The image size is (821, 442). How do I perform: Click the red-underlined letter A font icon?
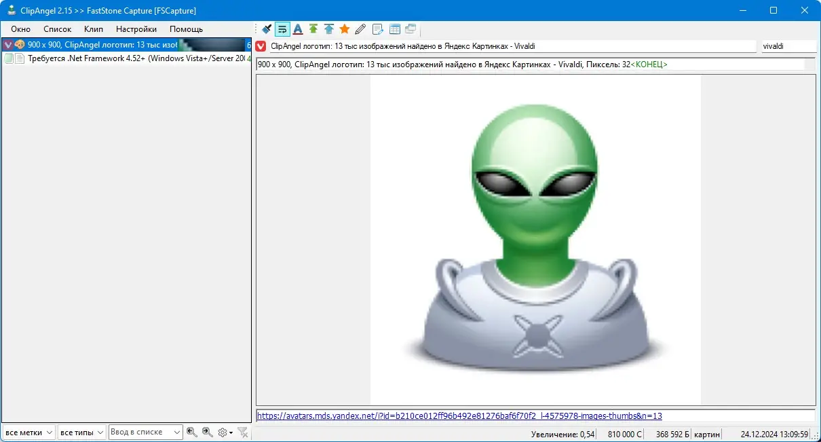tap(297, 29)
